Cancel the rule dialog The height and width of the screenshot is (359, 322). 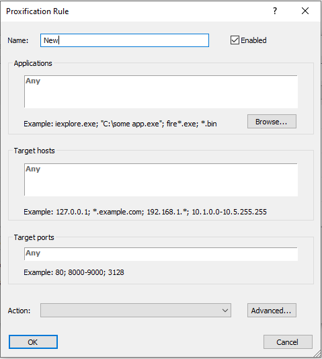[288, 342]
